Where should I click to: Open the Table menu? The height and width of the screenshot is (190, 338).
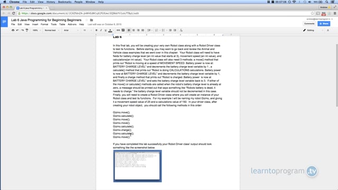[62, 24]
